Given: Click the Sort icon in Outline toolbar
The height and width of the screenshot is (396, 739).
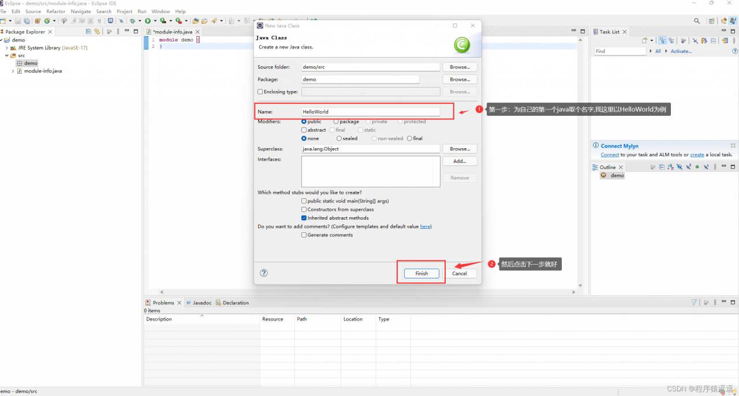Looking at the screenshot, I should [x=670, y=167].
